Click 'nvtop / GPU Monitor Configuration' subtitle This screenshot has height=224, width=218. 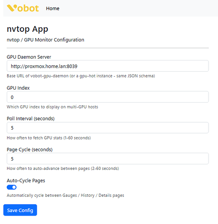point(46,40)
